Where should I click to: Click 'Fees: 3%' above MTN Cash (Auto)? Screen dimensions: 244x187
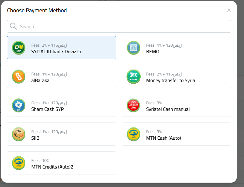[x=154, y=132]
